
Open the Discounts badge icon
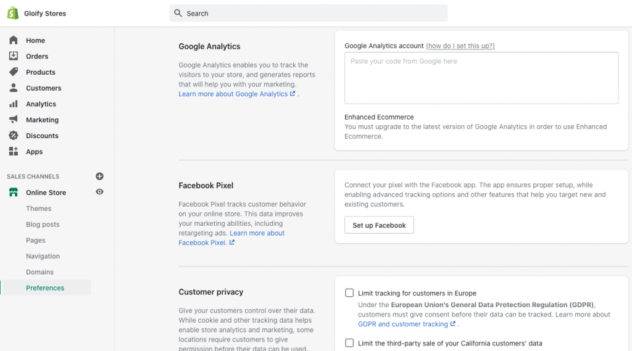pyautogui.click(x=14, y=135)
